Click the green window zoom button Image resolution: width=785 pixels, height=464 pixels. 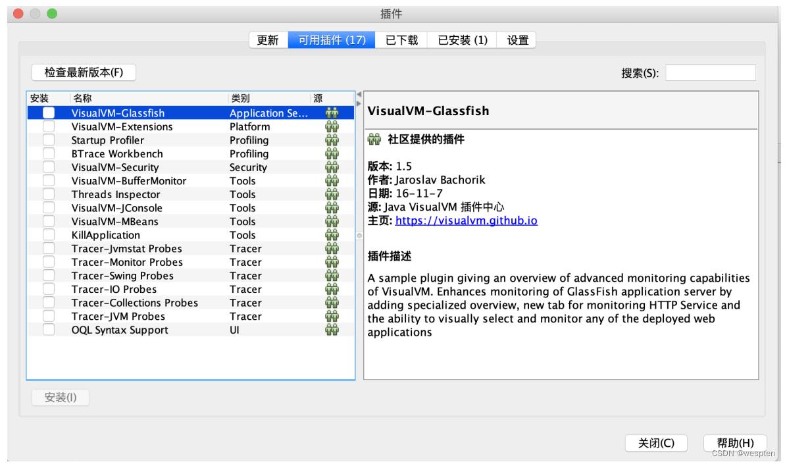pyautogui.click(x=52, y=14)
